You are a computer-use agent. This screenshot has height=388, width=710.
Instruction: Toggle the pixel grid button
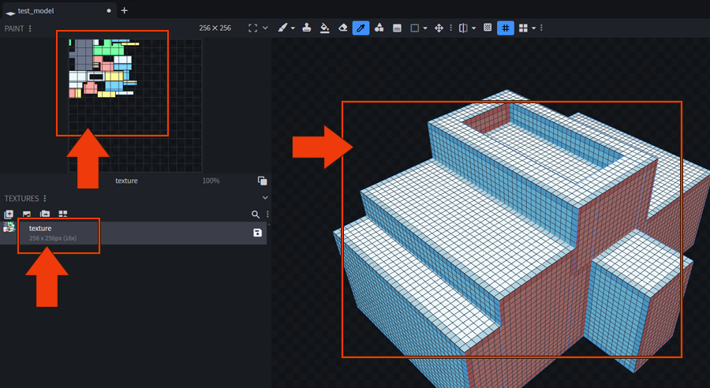coord(506,28)
